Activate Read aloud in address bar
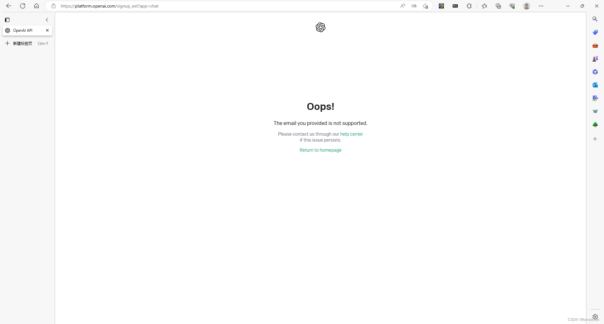 coord(403,6)
